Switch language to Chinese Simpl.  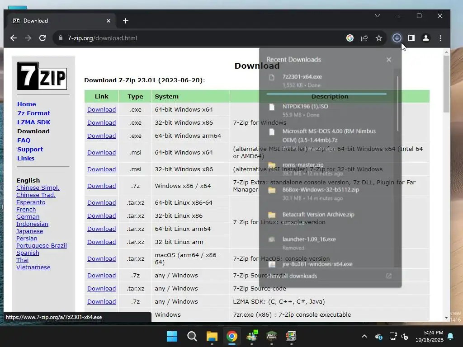[x=38, y=188]
